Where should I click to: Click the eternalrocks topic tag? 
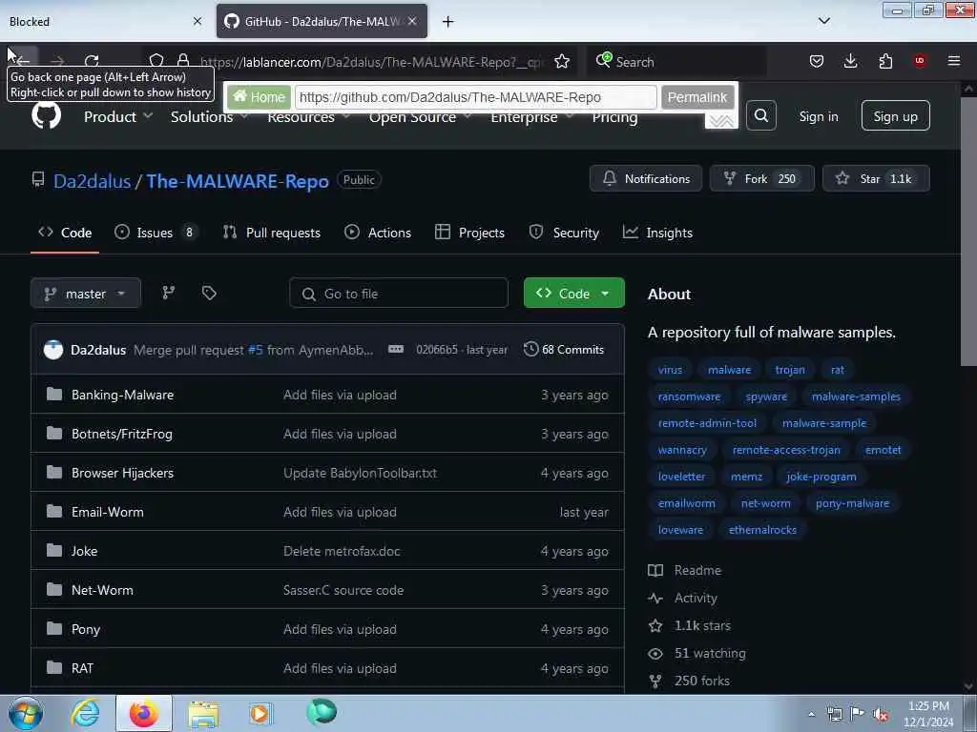(x=762, y=530)
